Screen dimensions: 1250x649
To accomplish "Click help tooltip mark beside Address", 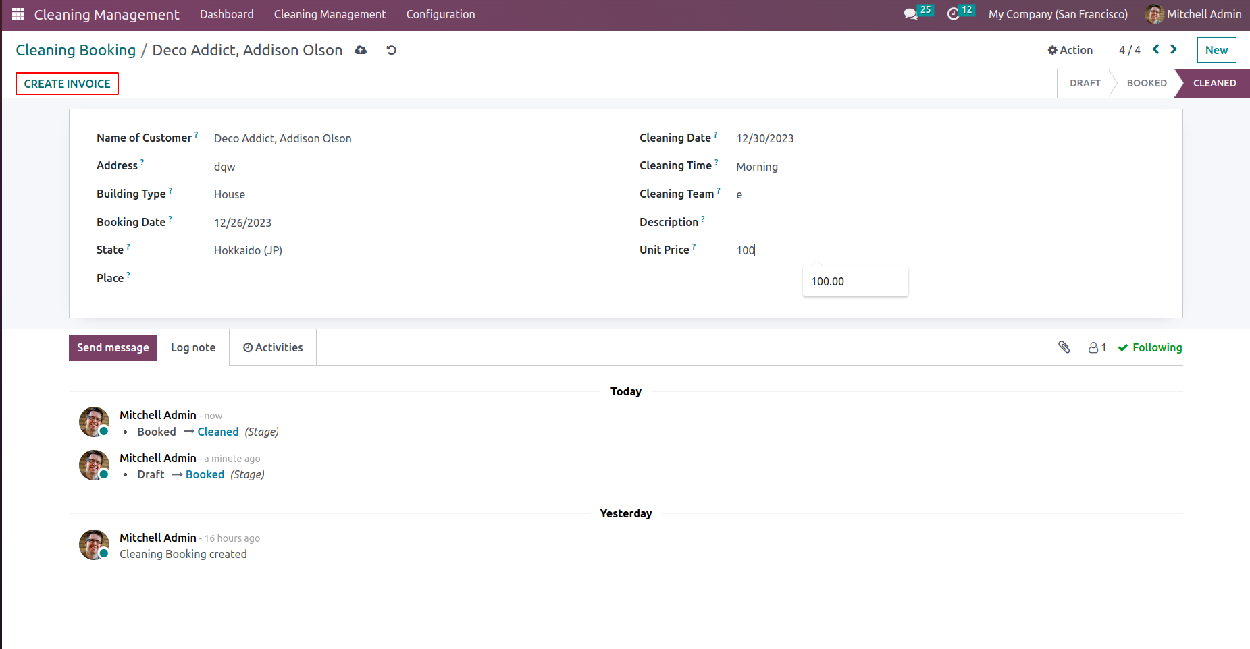I will tap(142, 162).
